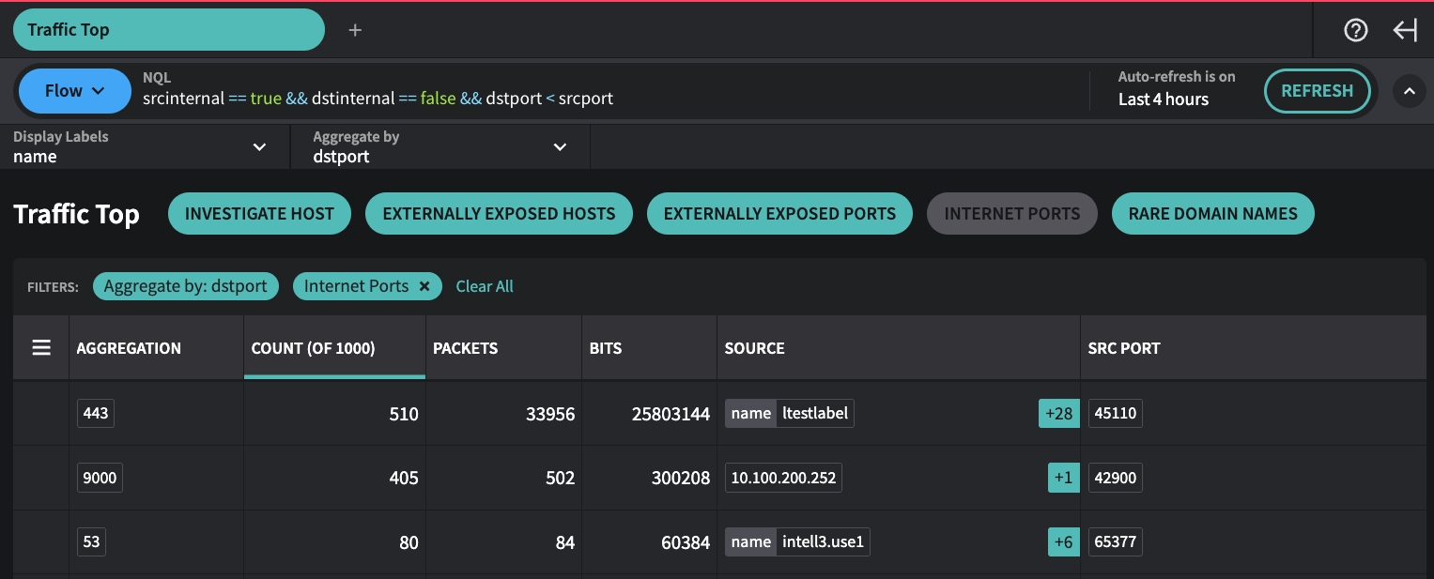Toggle auto-refresh off
The width and height of the screenshot is (1434, 579).
pos(1177,76)
